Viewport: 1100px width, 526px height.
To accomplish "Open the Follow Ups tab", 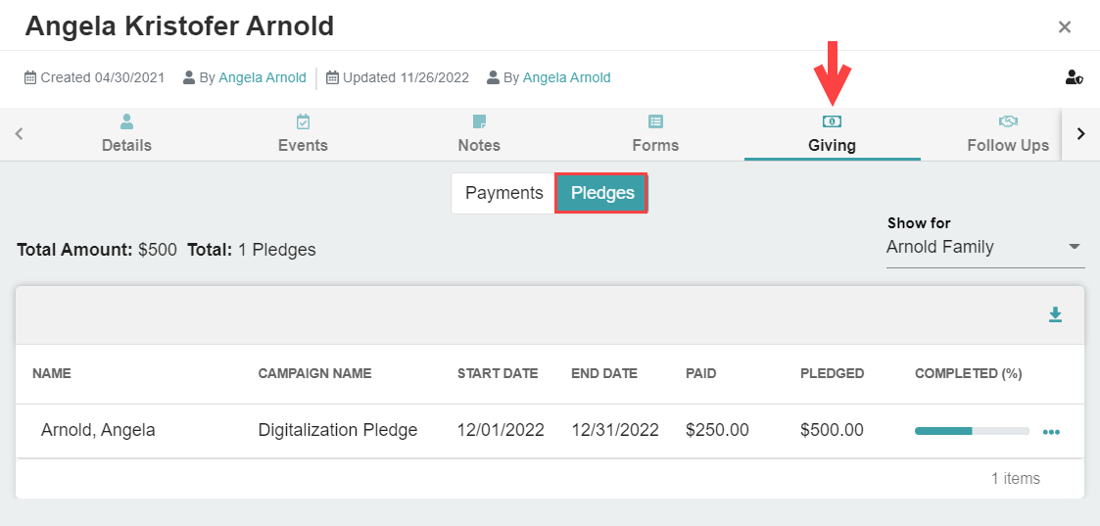I will (1008, 134).
